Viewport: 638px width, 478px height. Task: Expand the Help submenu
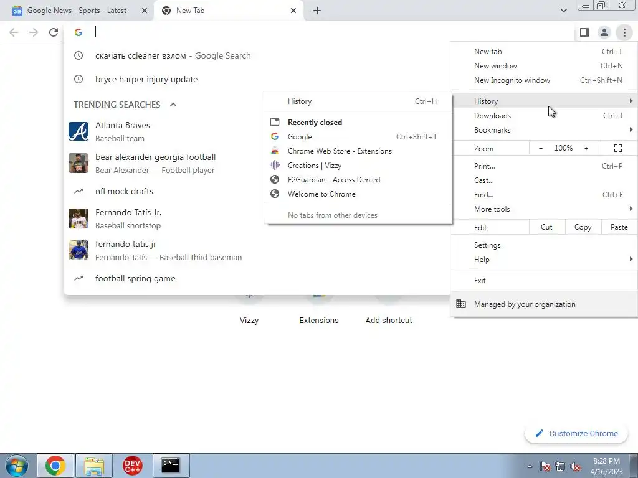click(544, 260)
